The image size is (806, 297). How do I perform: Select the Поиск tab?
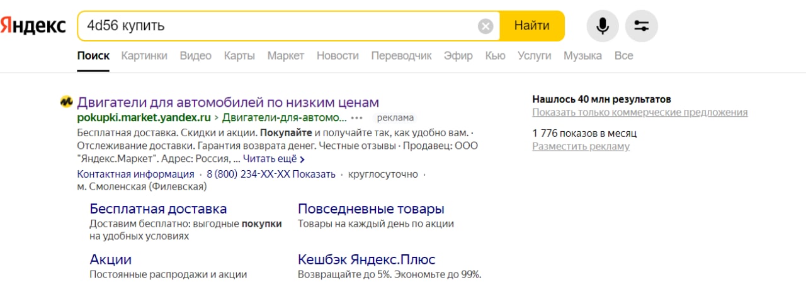click(x=93, y=56)
